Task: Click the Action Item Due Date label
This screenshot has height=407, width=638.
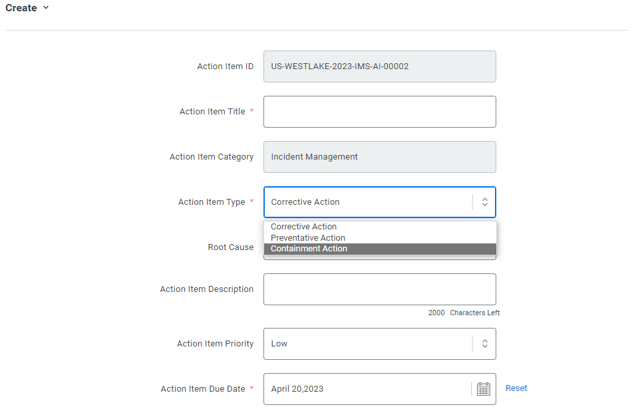Action: point(203,388)
